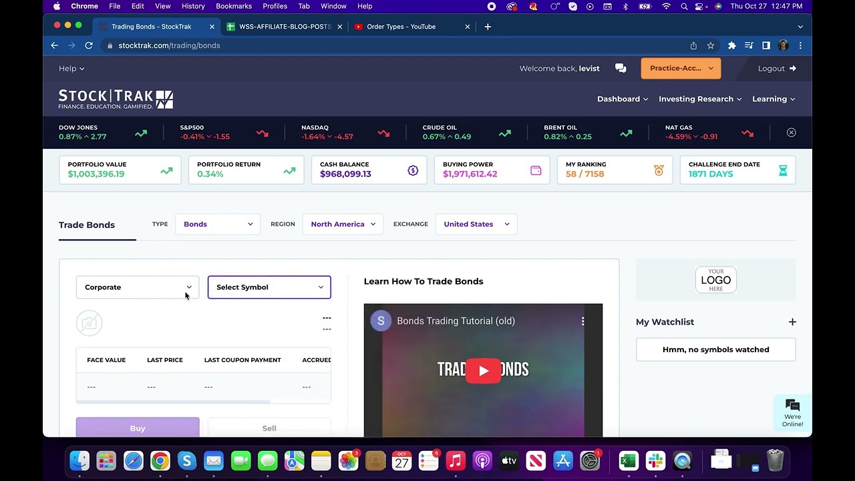This screenshot has height=481, width=855.
Task: Open Chrome extensions puzzle icon
Action: point(732,45)
